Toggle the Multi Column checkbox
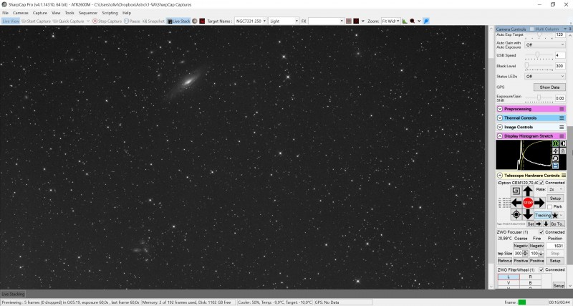The width and height of the screenshot is (573, 306). tap(531, 29)
